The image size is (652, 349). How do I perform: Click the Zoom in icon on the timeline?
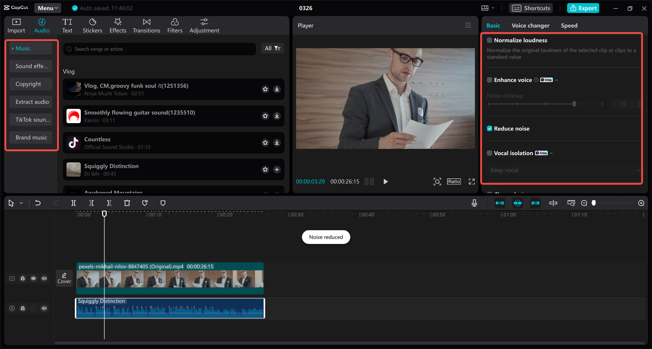[x=641, y=203]
